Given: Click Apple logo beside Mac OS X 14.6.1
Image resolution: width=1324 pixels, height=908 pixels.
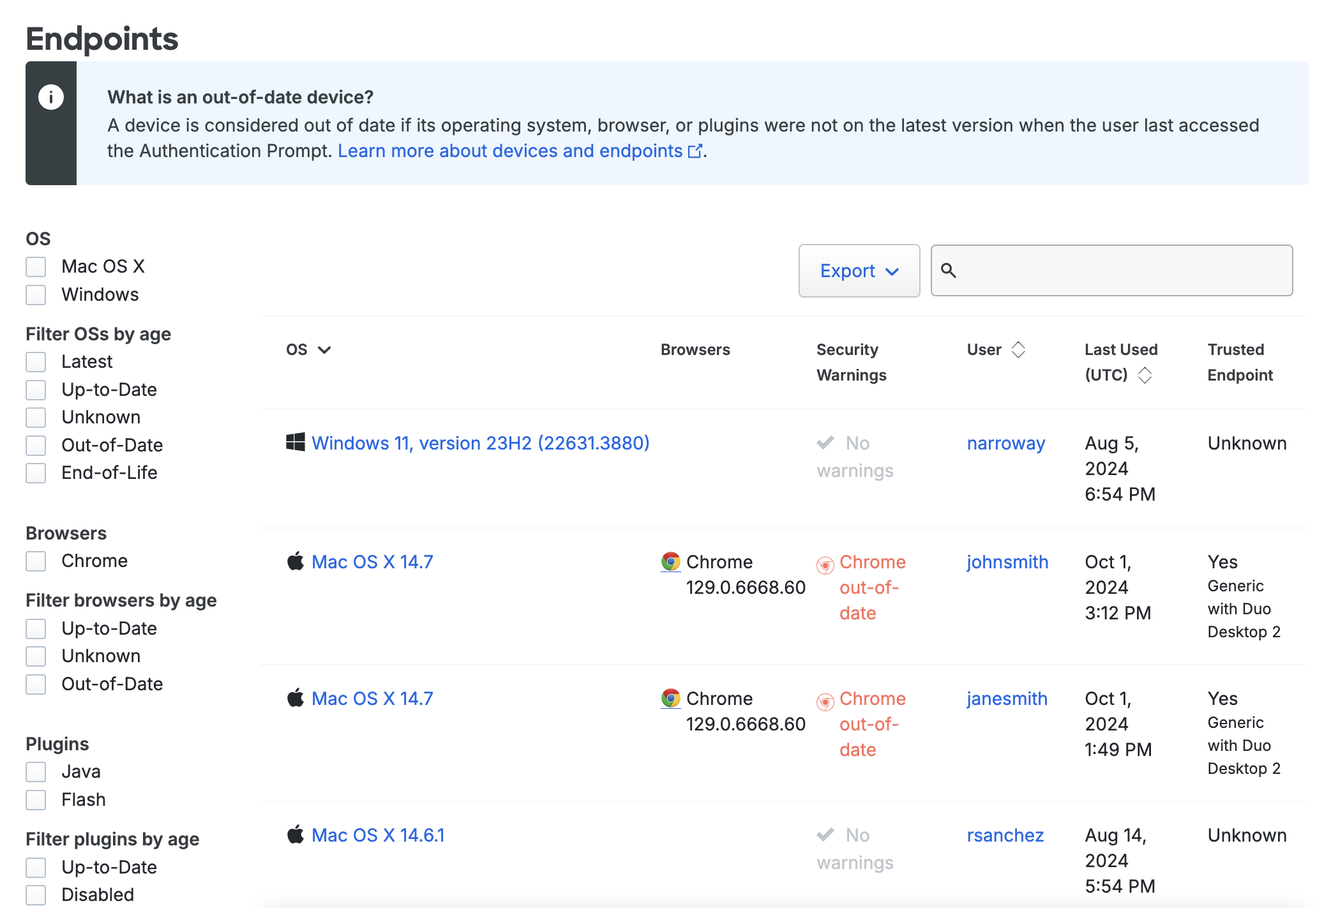Looking at the screenshot, I should (x=295, y=834).
